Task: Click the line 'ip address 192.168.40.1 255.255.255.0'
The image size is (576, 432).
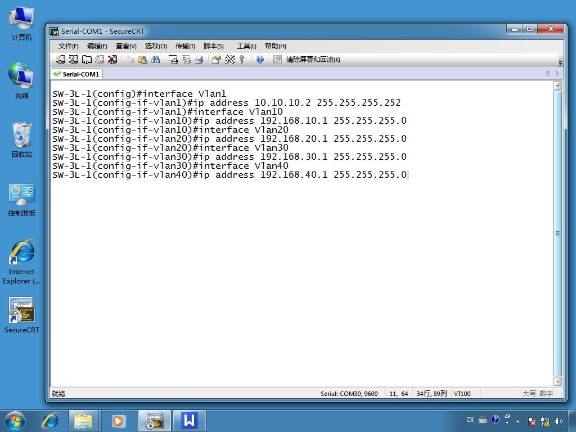Action: (x=229, y=175)
